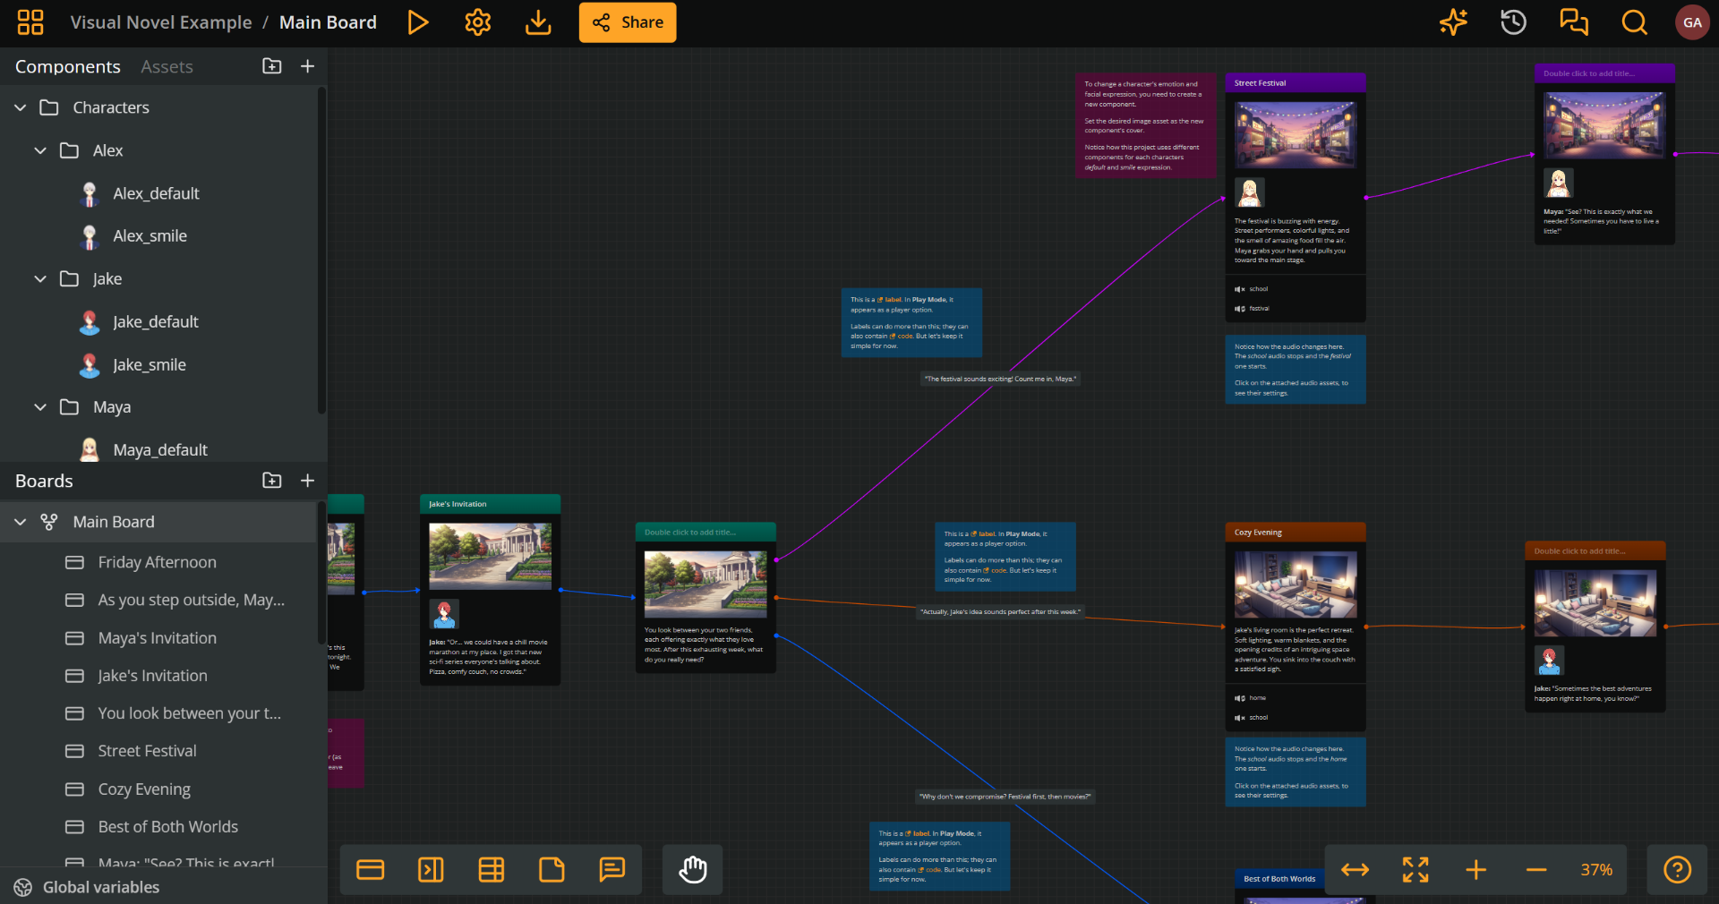The image size is (1719, 904).
Task: Select the hand pan tool
Action: tap(691, 869)
